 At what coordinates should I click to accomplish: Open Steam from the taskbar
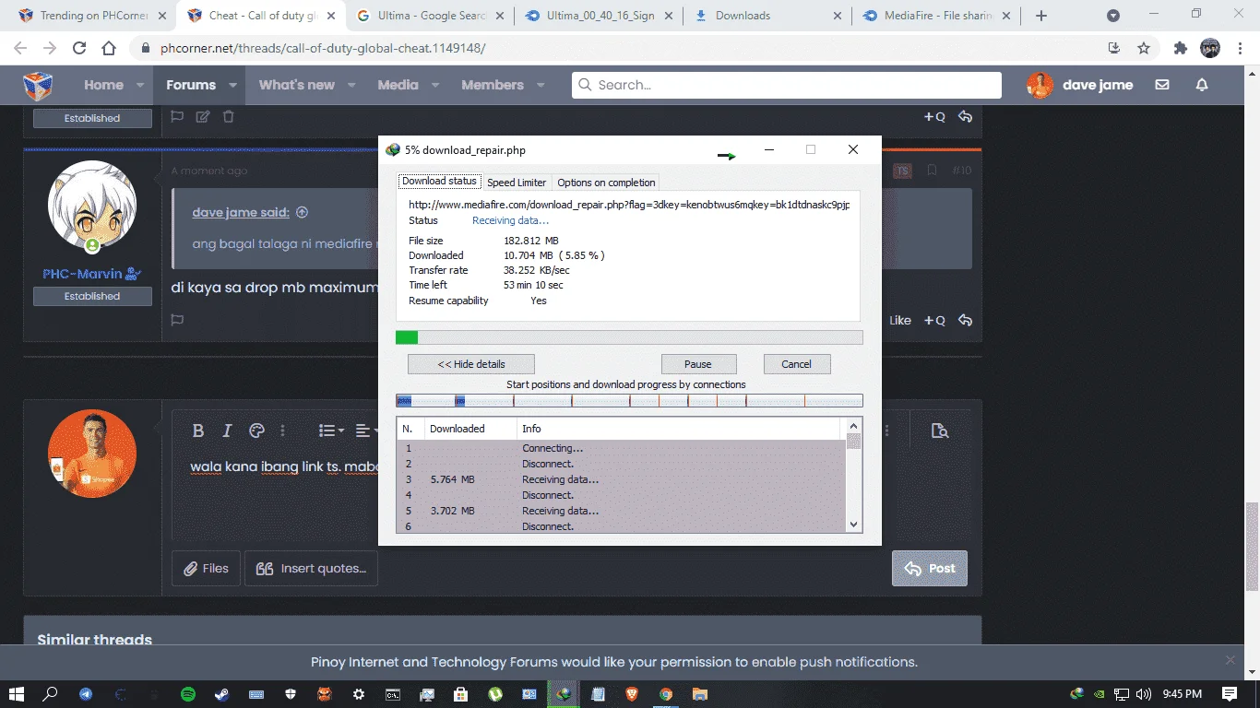pyautogui.click(x=222, y=694)
